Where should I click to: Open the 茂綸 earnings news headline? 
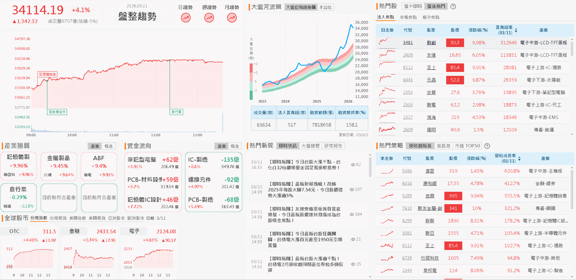point(306,189)
